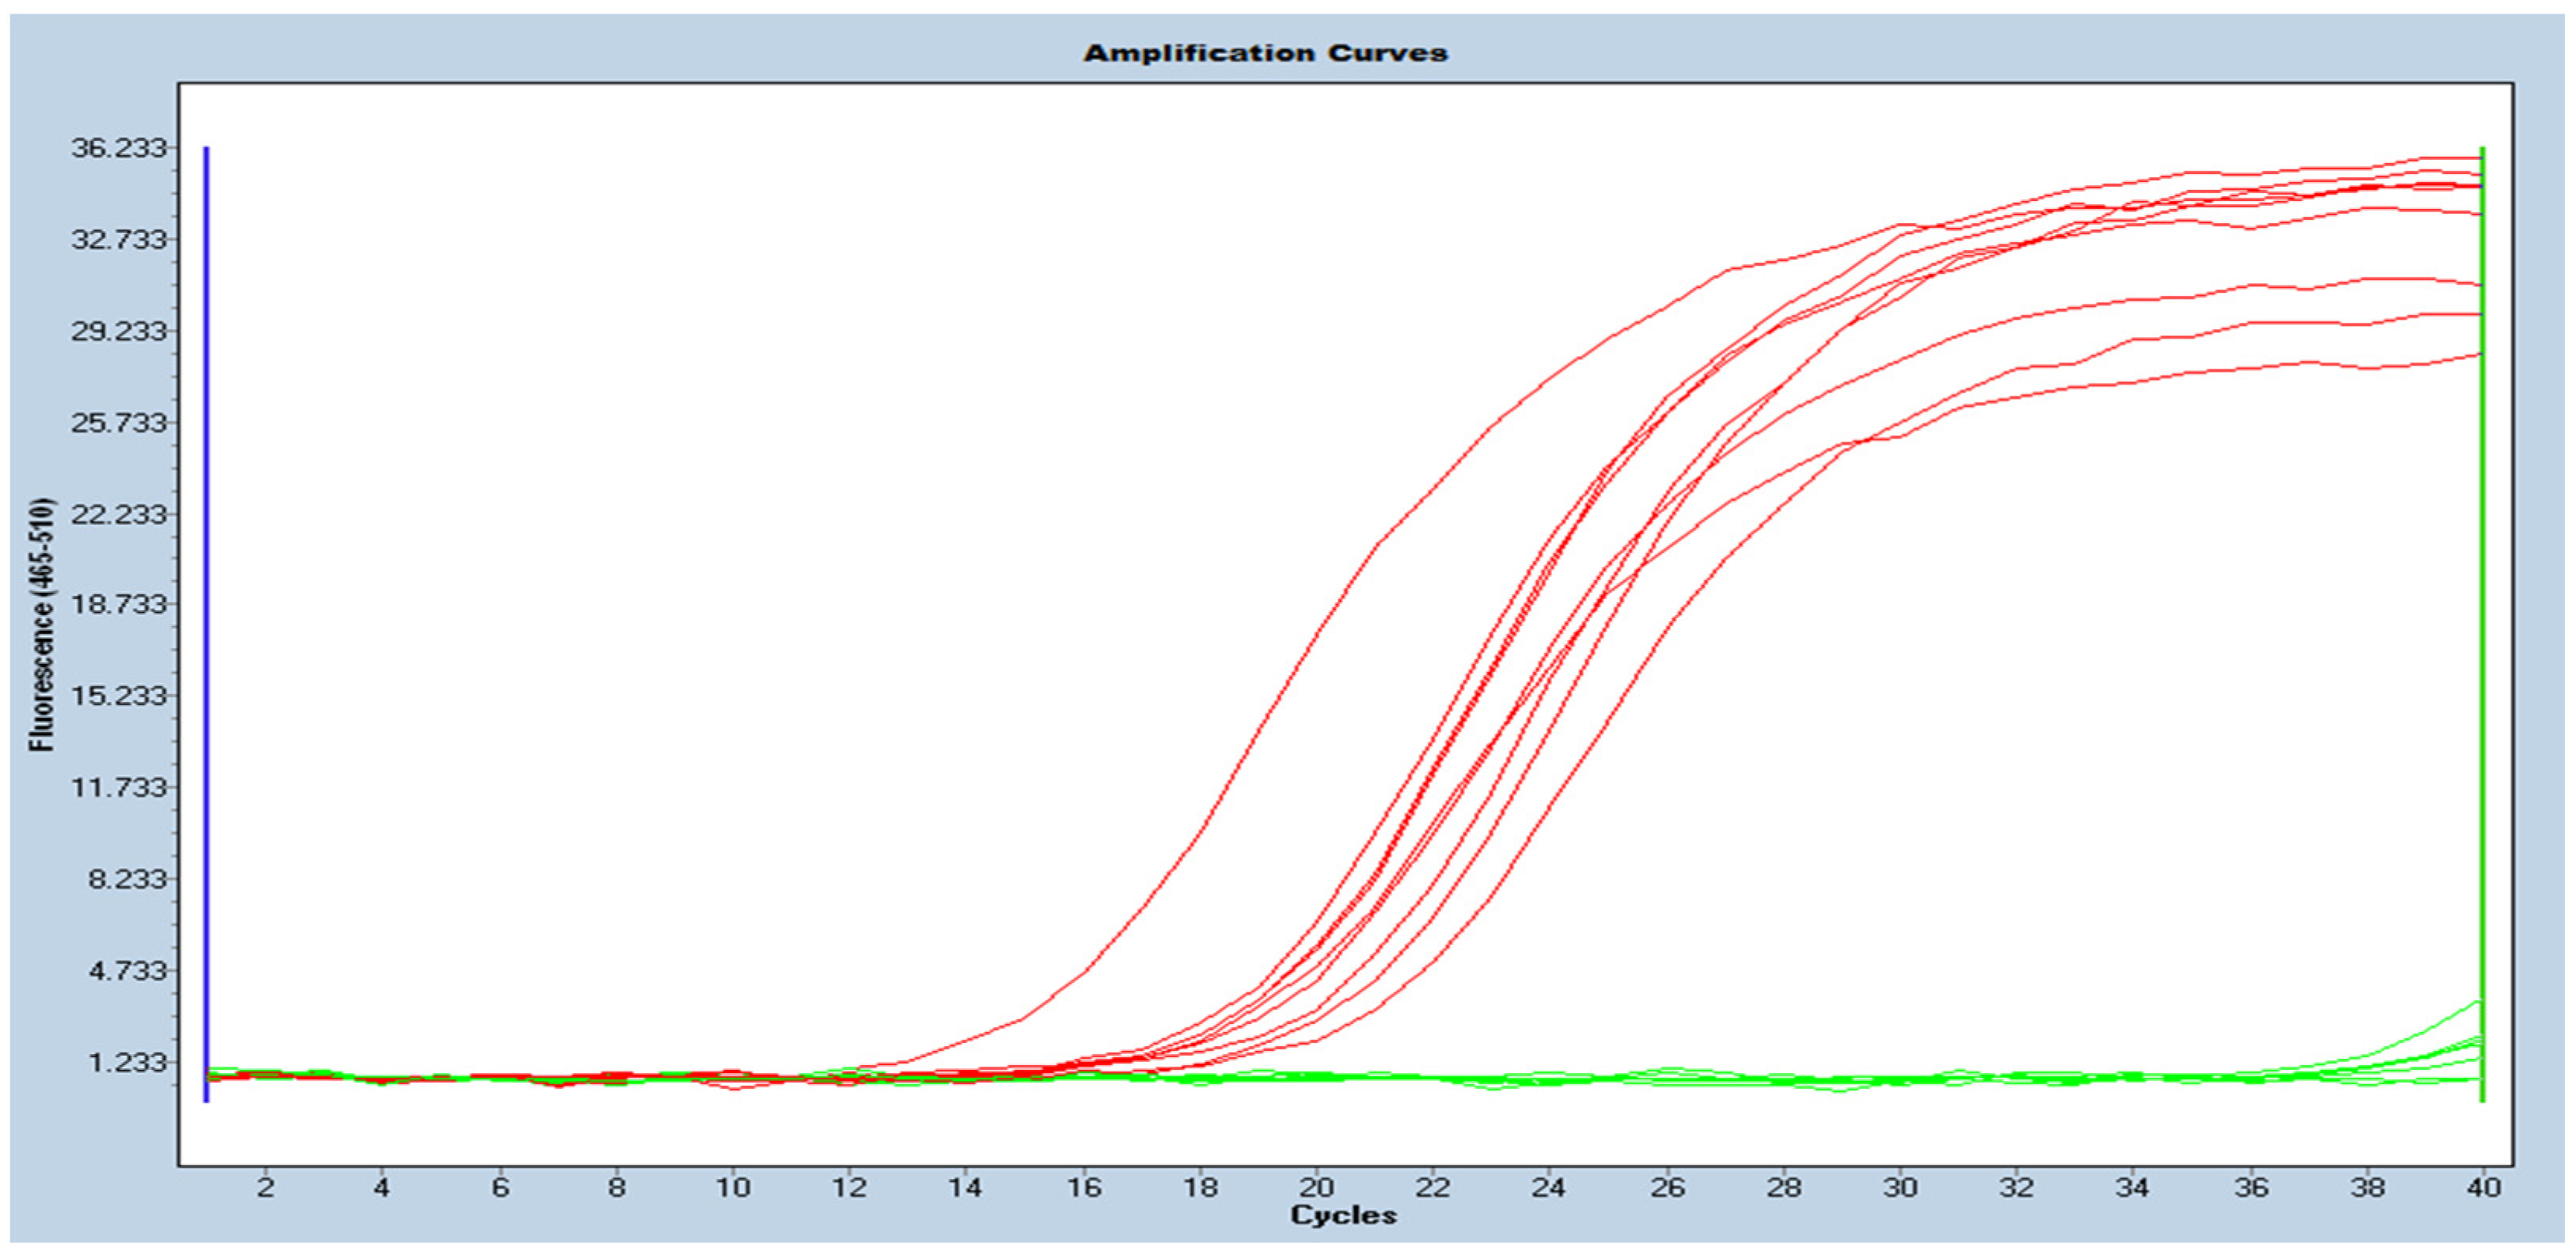Click the 32.733 y-axis tick label
Screen dimensions: 2576x1259
(118, 239)
